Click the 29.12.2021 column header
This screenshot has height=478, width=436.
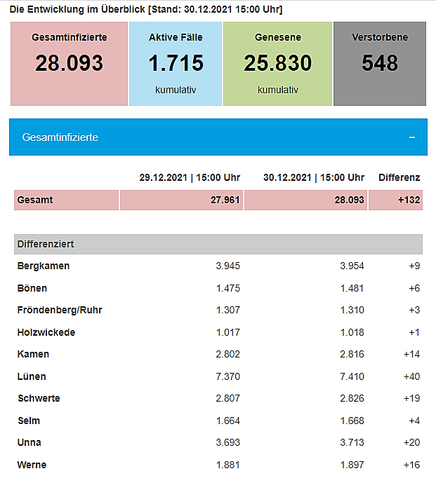[x=190, y=177]
